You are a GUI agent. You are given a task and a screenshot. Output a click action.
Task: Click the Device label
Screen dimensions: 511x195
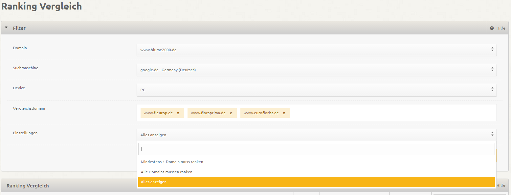click(x=19, y=88)
